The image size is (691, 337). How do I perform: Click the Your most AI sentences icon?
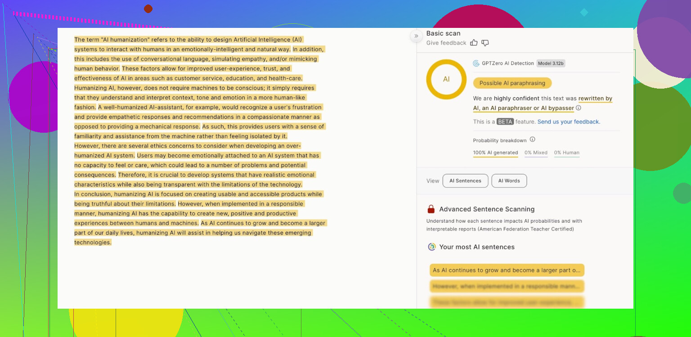click(x=431, y=247)
